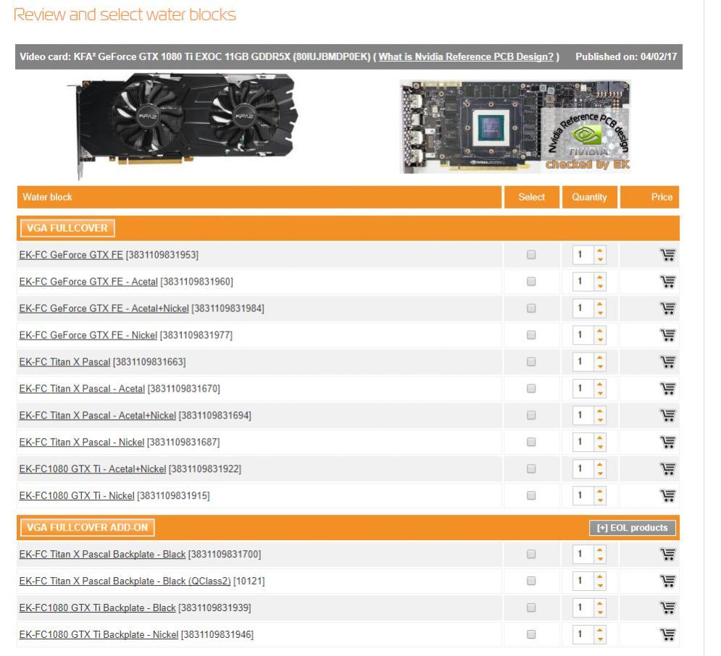This screenshot has width=721, height=656.
Task: Tick checkbox for EK-FC1080 GTX Ti - Nickel [3831109831915]
Action: [x=531, y=495]
